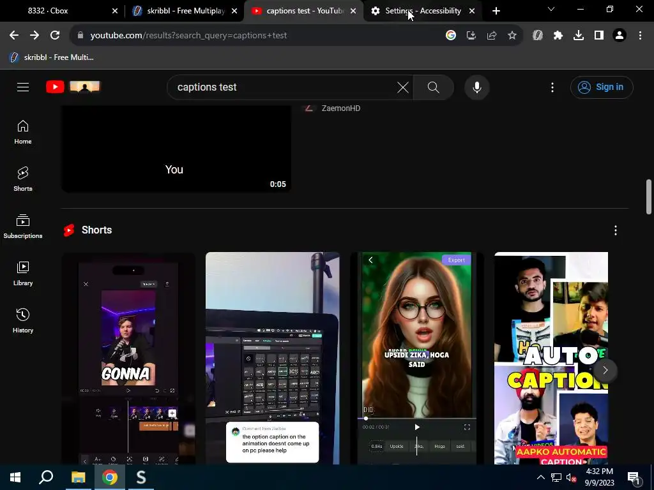Viewport: 654px width, 490px height.
Task: Click the browser forward arrow
Action: (34, 36)
